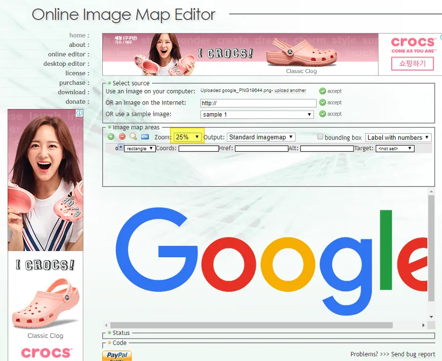
Task: Click the AdChoices info icon on the left ad
Action: [80, 113]
